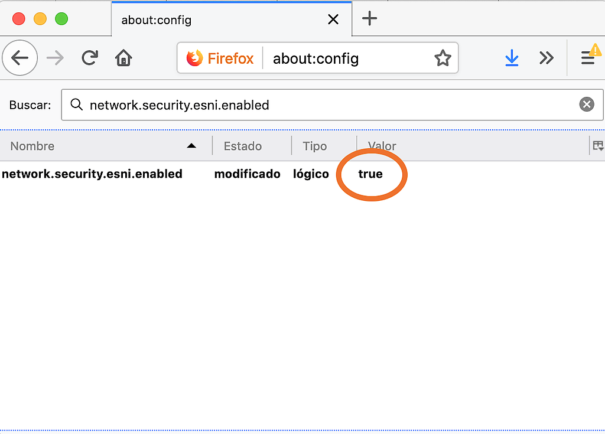Image resolution: width=605 pixels, height=434 pixels.
Task: Sort preferences by Nombre column
Action: click(100, 146)
